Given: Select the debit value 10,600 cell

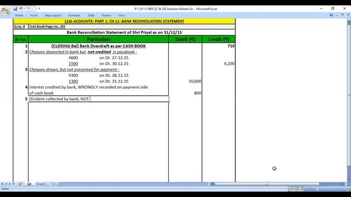Looking at the screenshot, I should click(185, 82).
